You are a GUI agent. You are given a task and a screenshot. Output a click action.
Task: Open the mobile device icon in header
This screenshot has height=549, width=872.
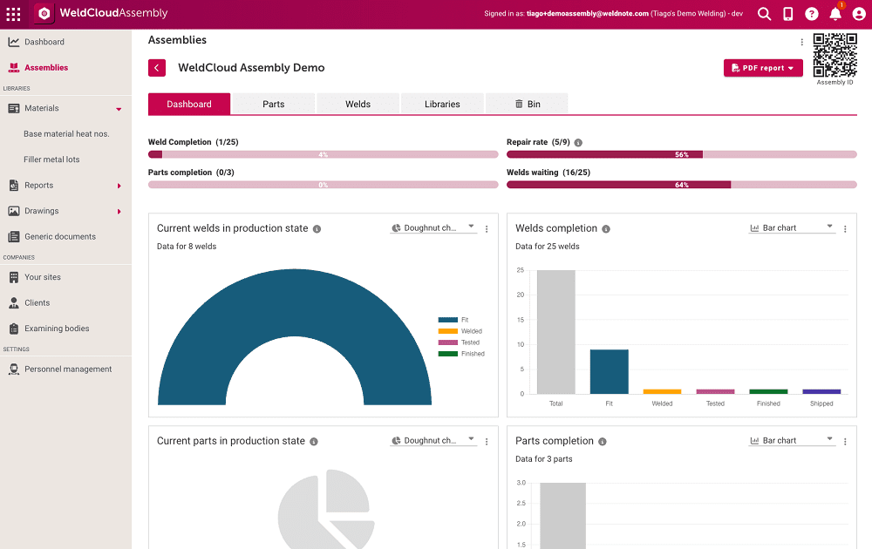click(787, 14)
